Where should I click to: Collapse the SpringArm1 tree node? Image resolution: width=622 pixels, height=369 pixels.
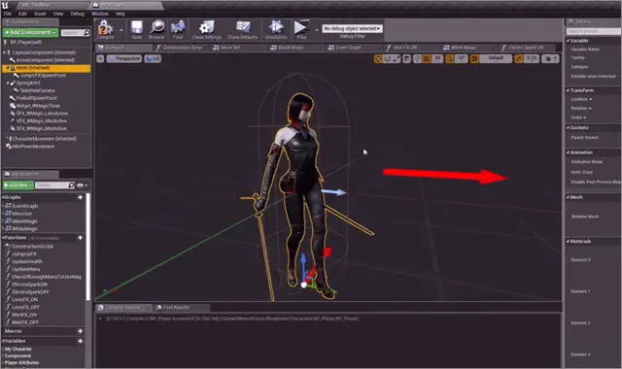[x=8, y=84]
